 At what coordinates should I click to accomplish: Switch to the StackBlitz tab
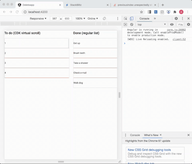[87, 5]
